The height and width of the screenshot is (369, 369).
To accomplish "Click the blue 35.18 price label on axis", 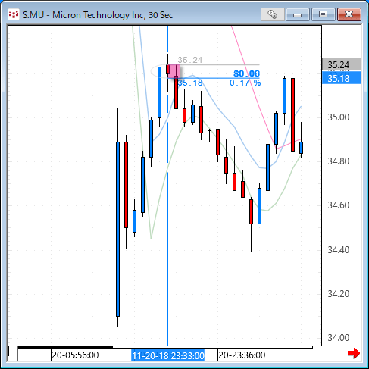I will click(342, 78).
